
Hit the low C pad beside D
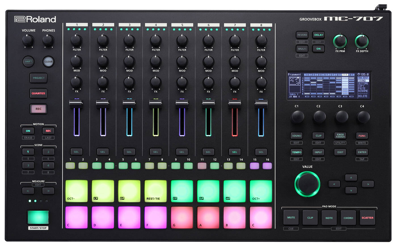77,217
